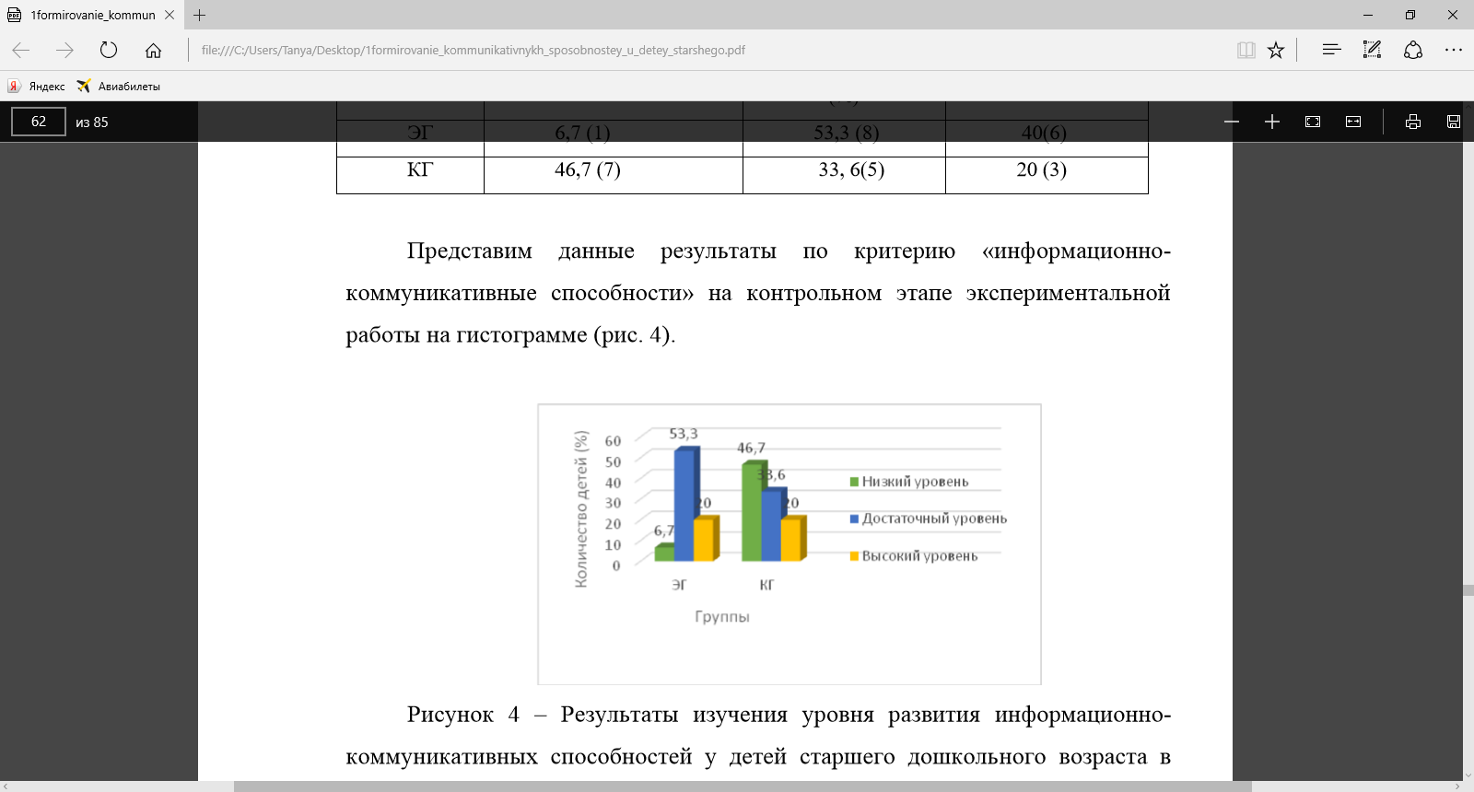Click the chart axis title Группы

(x=722, y=617)
